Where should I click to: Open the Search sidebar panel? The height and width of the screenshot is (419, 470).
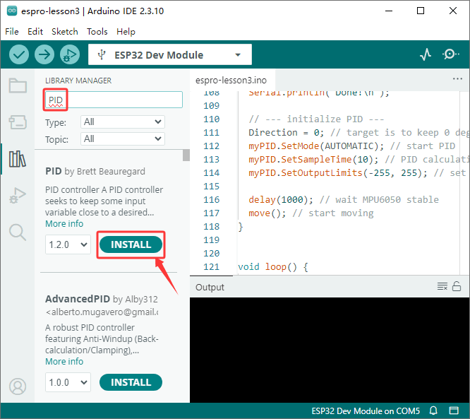click(18, 232)
